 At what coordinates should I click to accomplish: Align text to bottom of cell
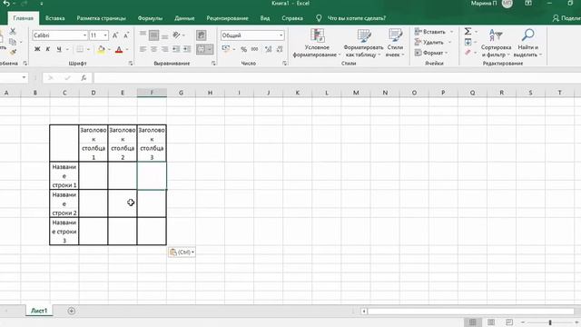point(165,36)
